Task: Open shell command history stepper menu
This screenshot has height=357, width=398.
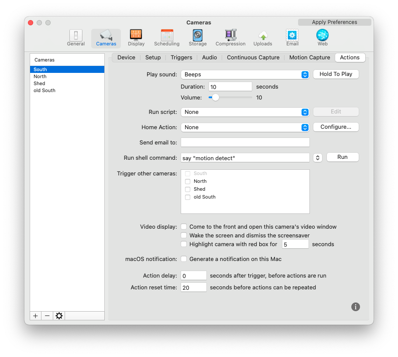Action: 318,158
